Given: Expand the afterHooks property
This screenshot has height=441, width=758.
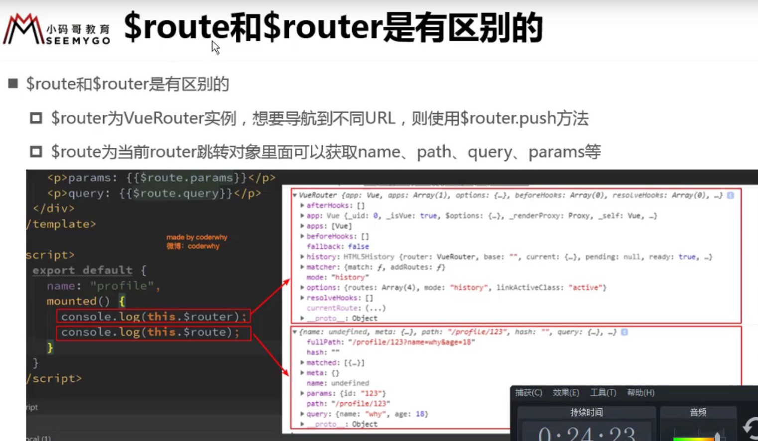Looking at the screenshot, I should [x=302, y=205].
